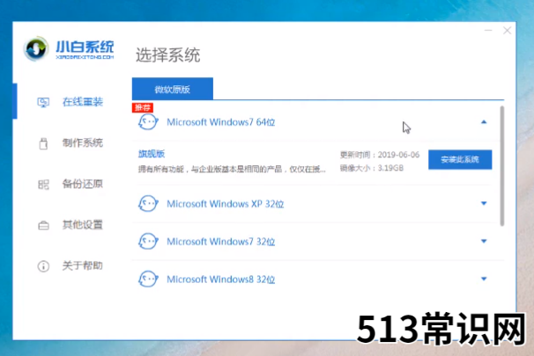534x356 pixels.
Task: Minimize the 小白系统 window
Action: tap(488, 31)
